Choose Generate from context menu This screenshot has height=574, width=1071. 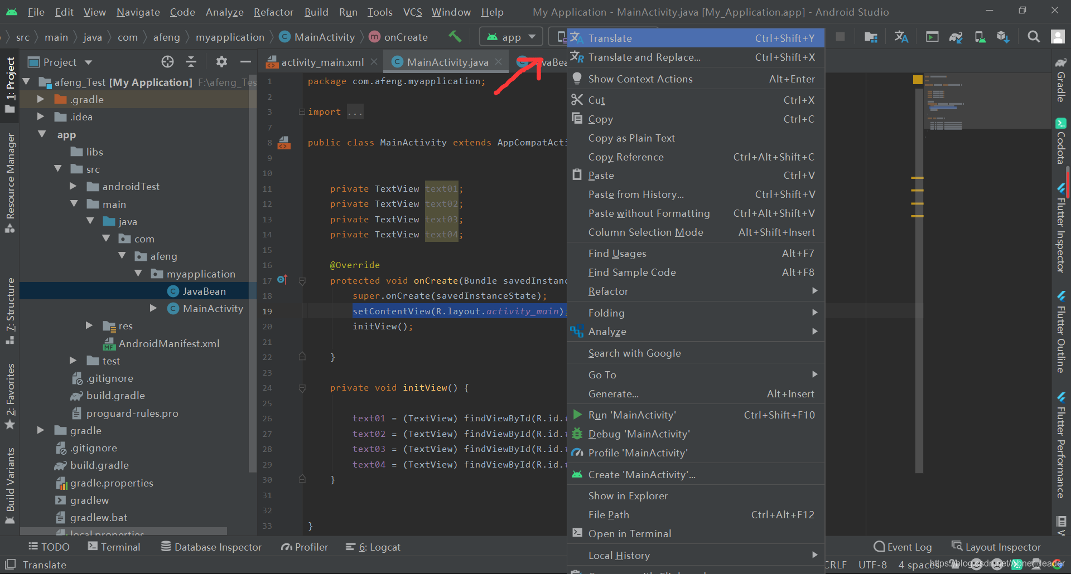coord(696,393)
